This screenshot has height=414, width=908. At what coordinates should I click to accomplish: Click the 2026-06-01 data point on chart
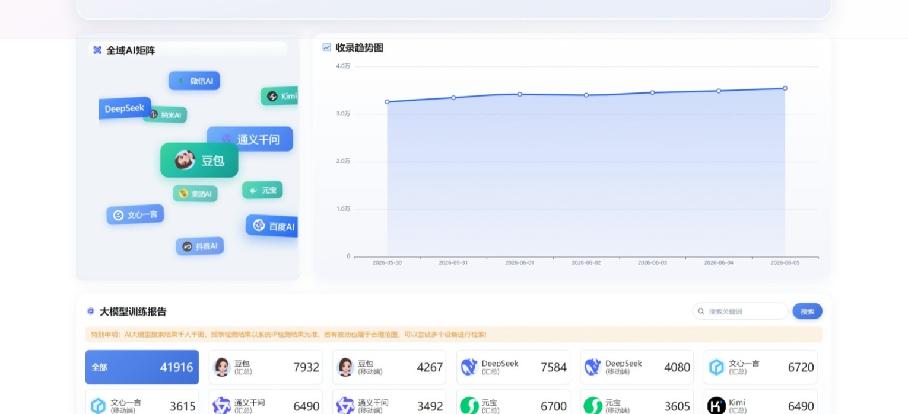click(520, 94)
